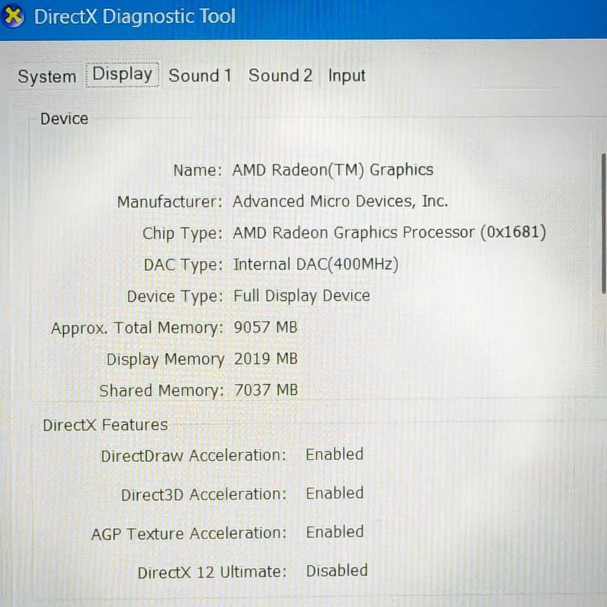Click the 'Shared Memory:' label
The image size is (607, 607).
162,391
